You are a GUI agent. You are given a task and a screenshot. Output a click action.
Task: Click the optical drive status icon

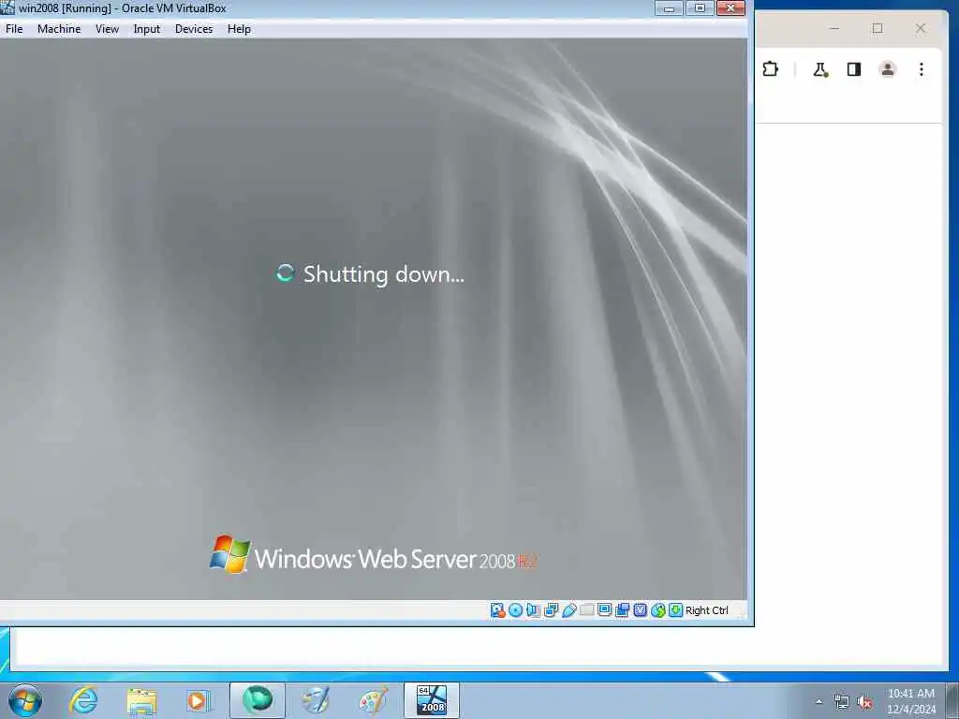tap(516, 610)
